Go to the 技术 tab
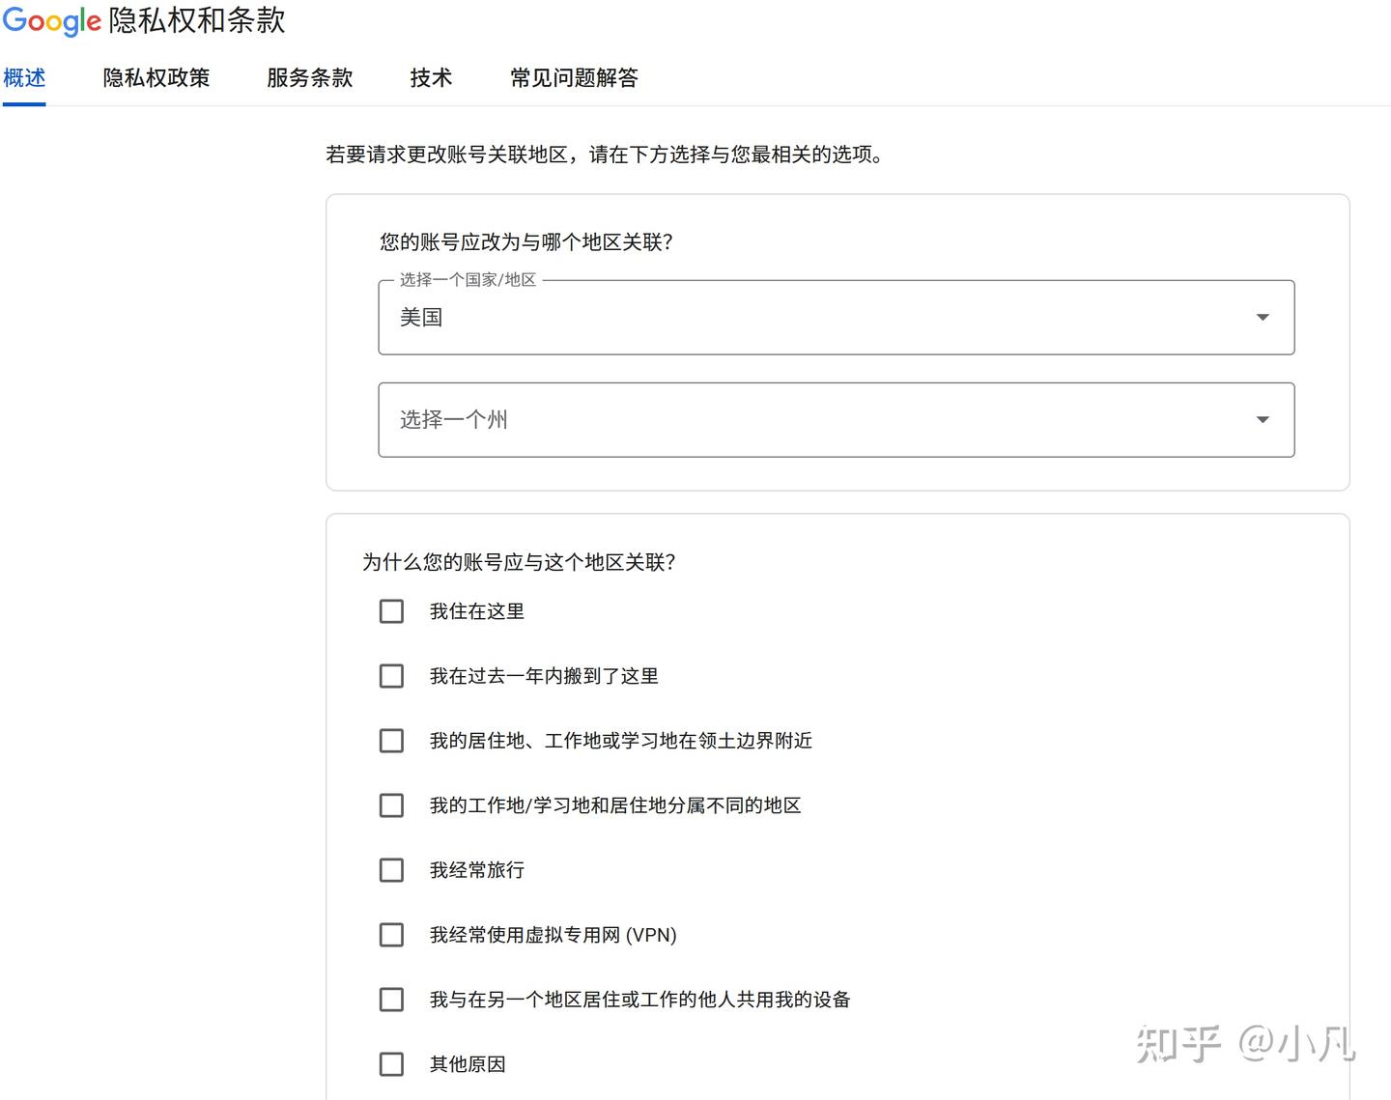The image size is (1391, 1100). click(431, 78)
